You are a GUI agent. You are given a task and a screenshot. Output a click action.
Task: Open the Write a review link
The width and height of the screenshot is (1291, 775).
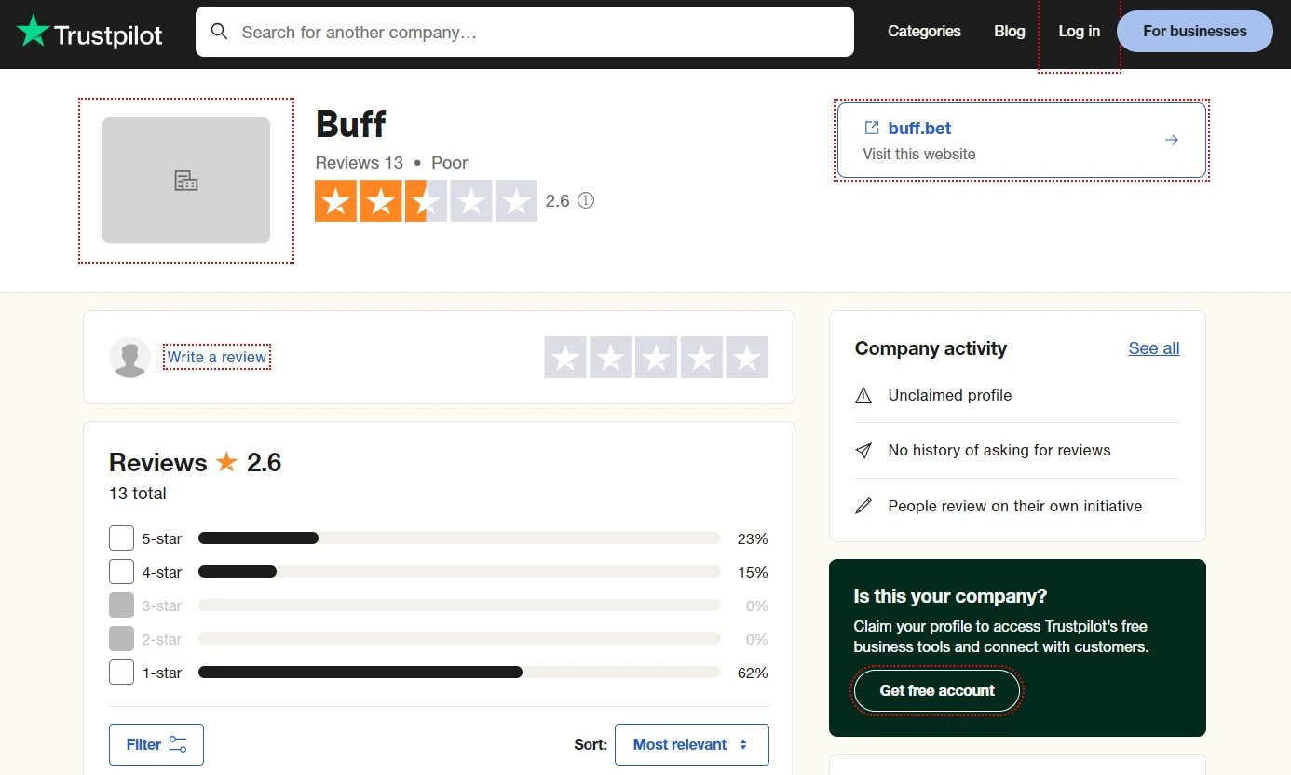[x=216, y=357]
